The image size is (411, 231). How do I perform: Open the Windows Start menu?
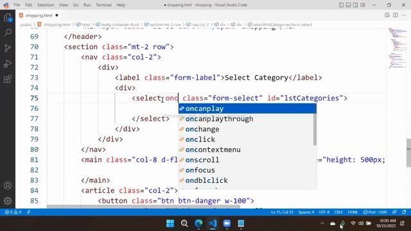[170, 223]
